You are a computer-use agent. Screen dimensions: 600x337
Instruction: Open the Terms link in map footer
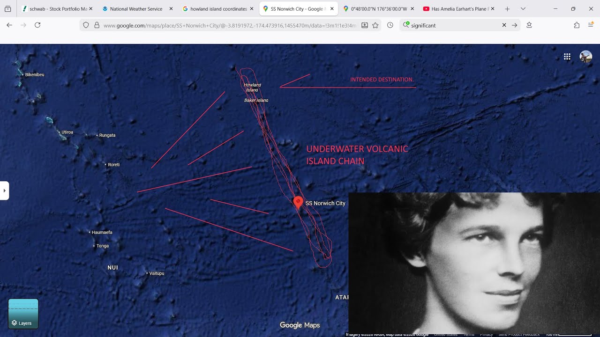tap(469, 335)
